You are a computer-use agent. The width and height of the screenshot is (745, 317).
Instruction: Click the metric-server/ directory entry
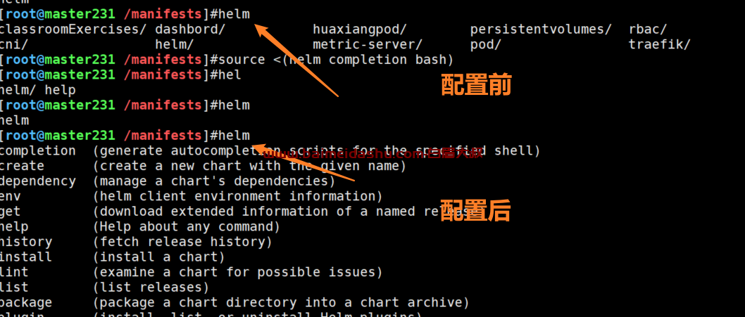(x=368, y=44)
